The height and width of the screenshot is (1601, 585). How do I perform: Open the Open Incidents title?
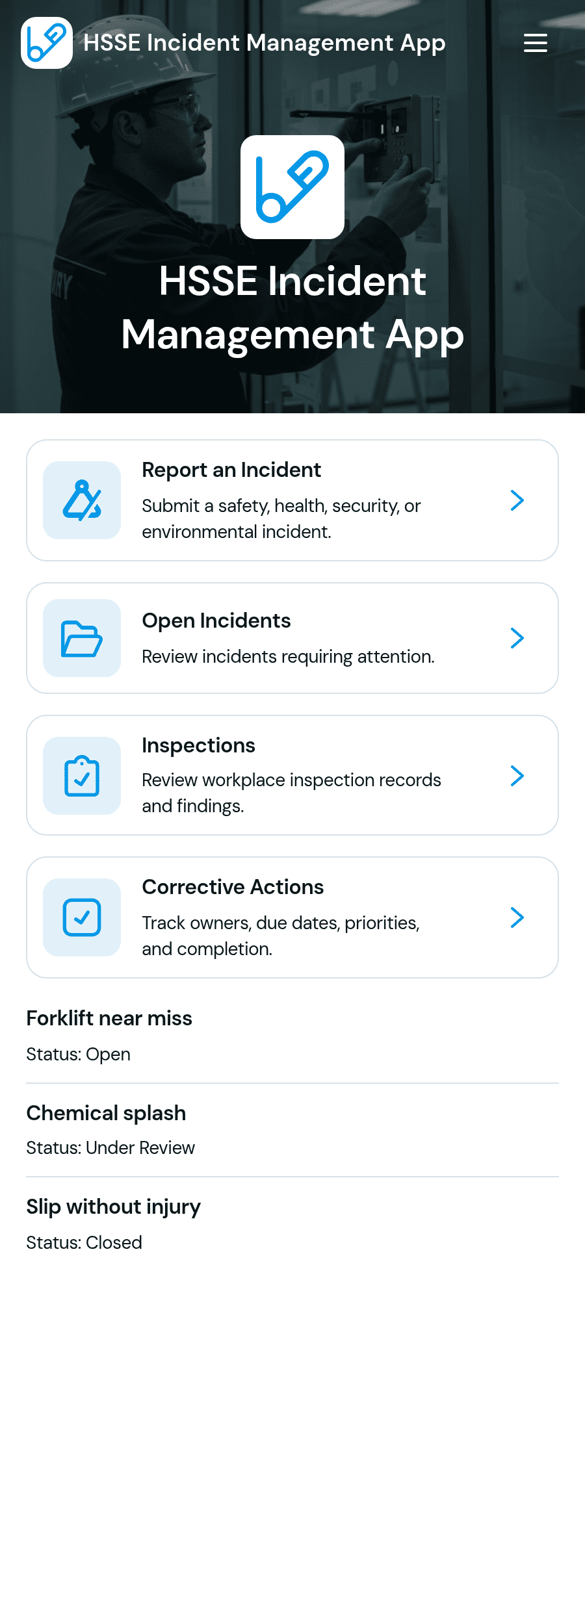pos(216,621)
